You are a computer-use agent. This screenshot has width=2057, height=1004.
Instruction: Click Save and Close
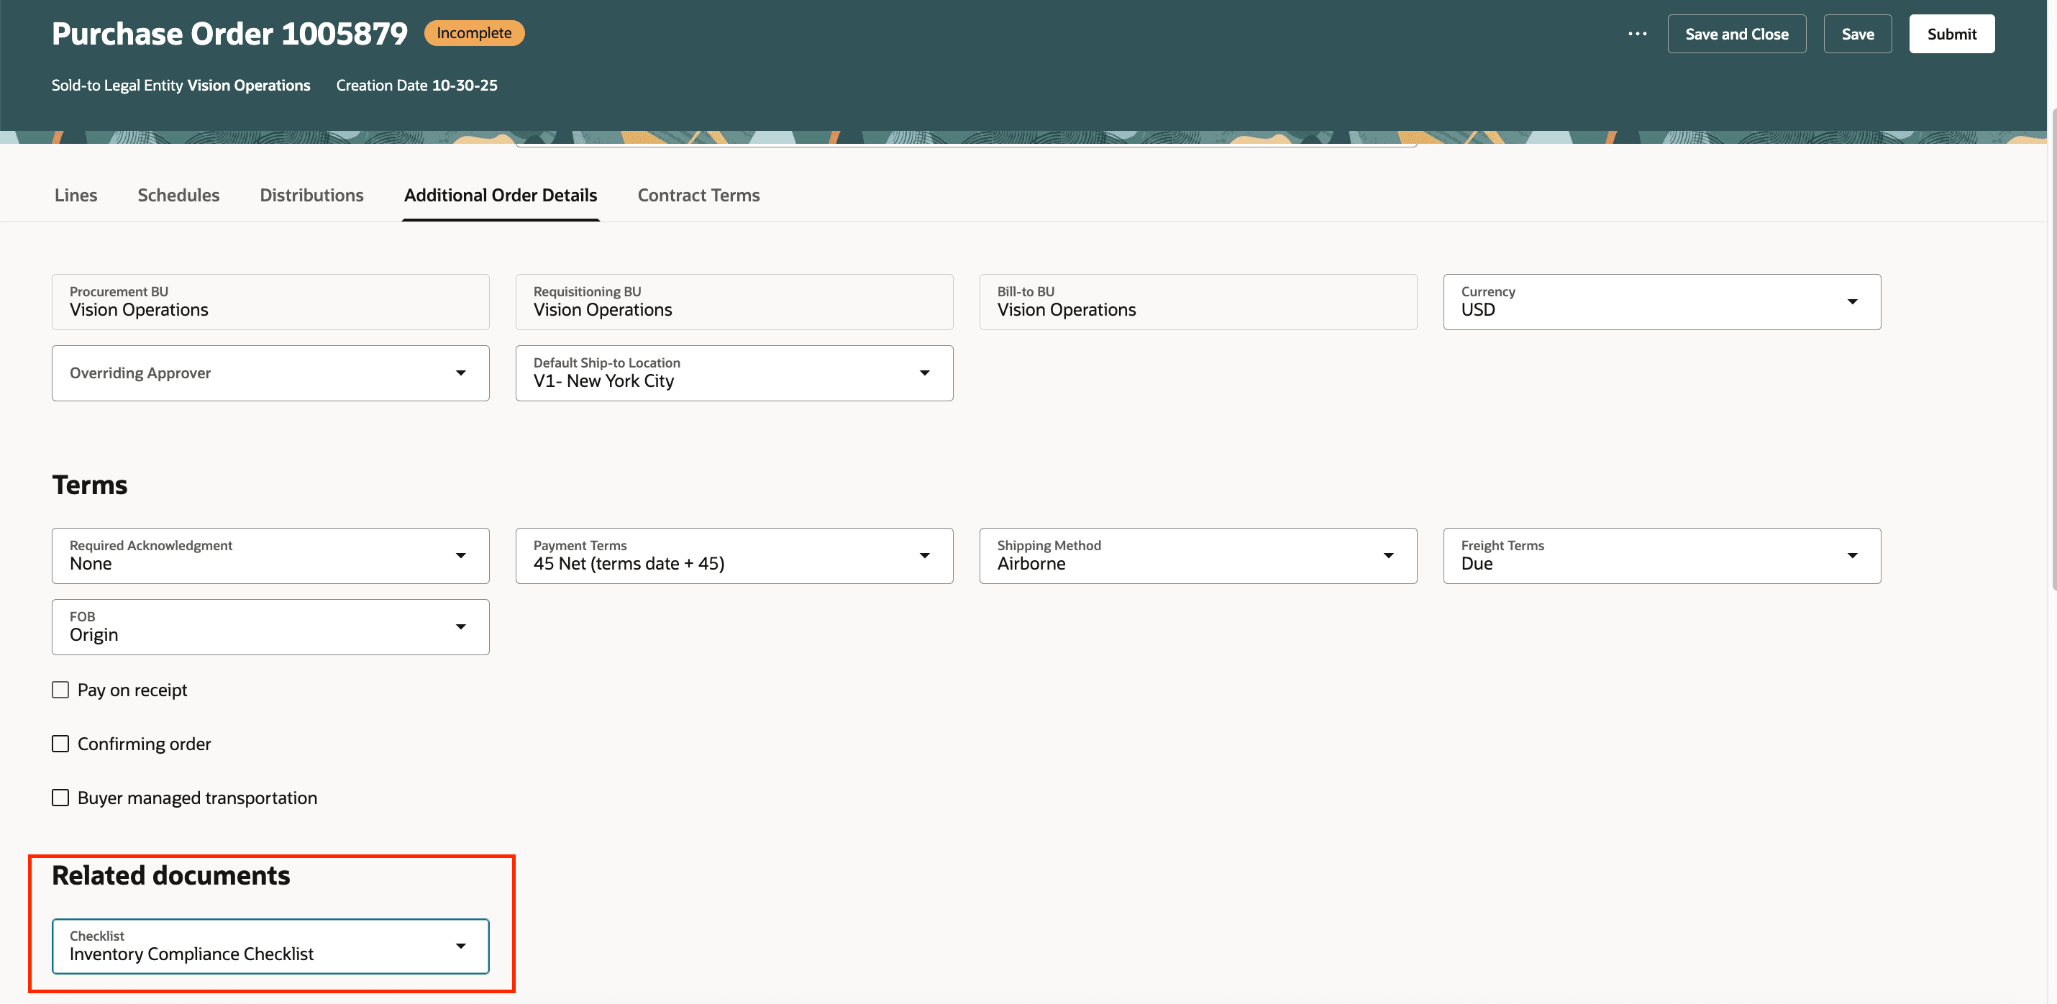[1736, 34]
